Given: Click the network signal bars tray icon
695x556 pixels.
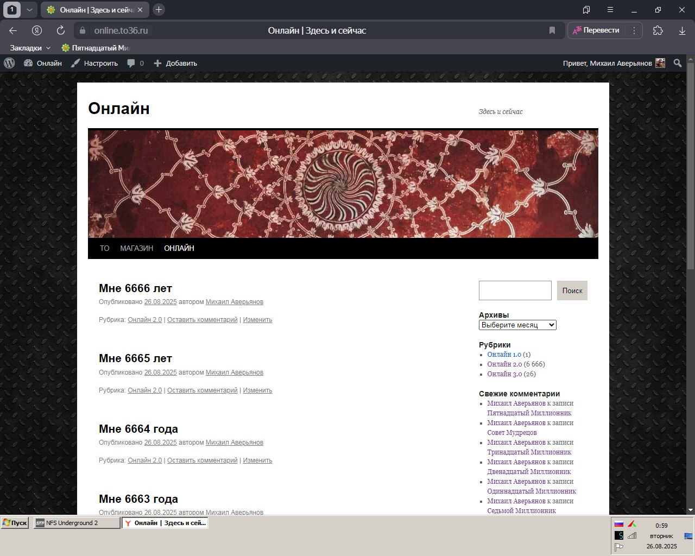Looking at the screenshot, I should coord(632,535).
